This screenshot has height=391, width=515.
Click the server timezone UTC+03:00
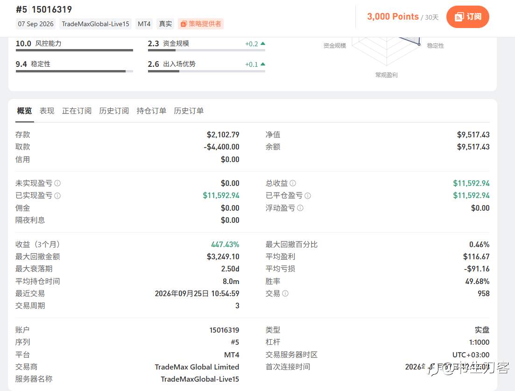pos(471,355)
